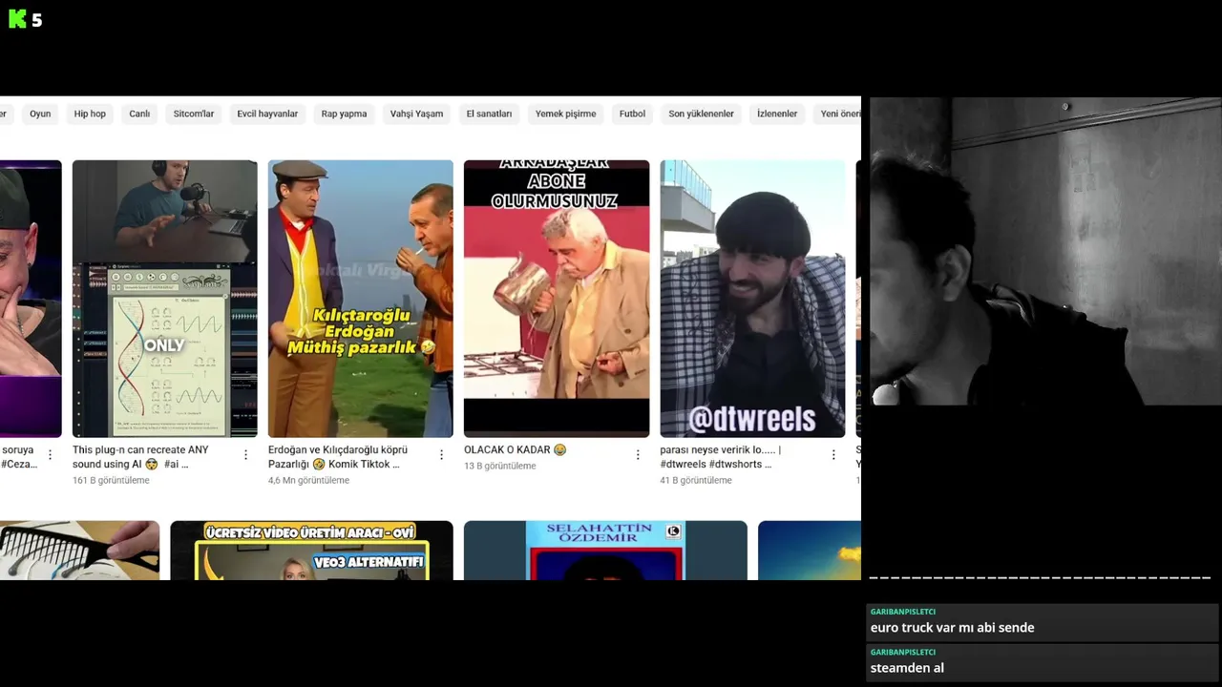1222x687 pixels.
Task: Select the Canlı filter chip
Action: tap(139, 114)
